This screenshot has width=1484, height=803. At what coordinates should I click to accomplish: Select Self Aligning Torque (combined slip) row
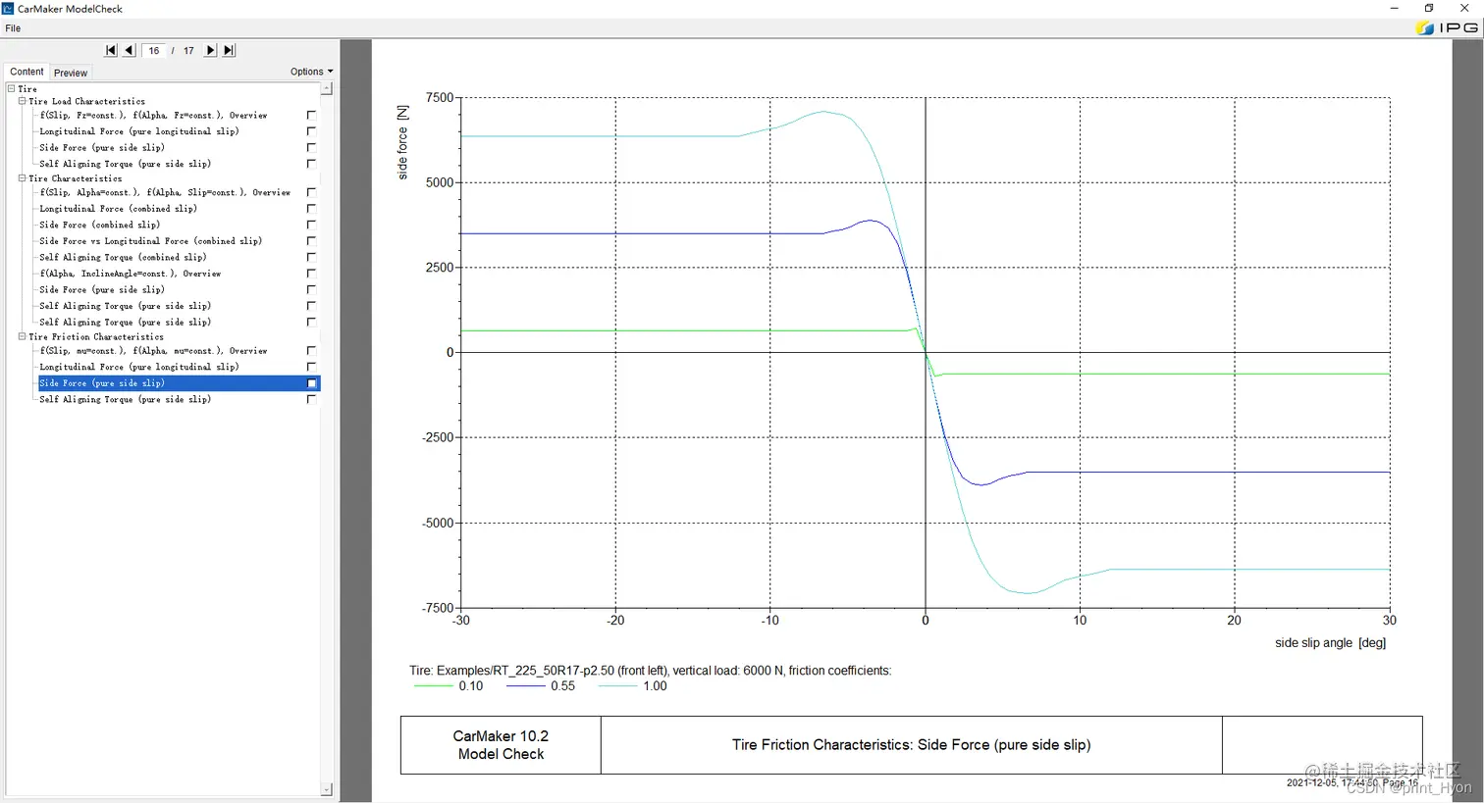click(x=123, y=257)
